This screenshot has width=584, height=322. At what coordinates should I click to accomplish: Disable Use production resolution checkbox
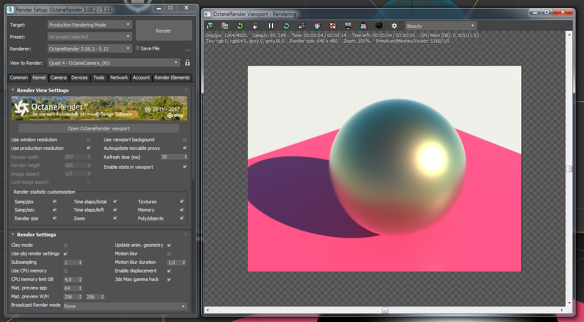pyautogui.click(x=89, y=148)
